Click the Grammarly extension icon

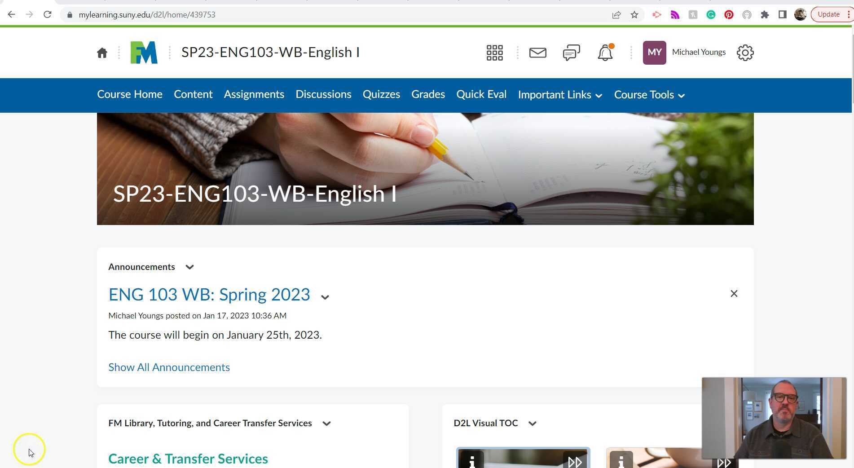pyautogui.click(x=711, y=14)
